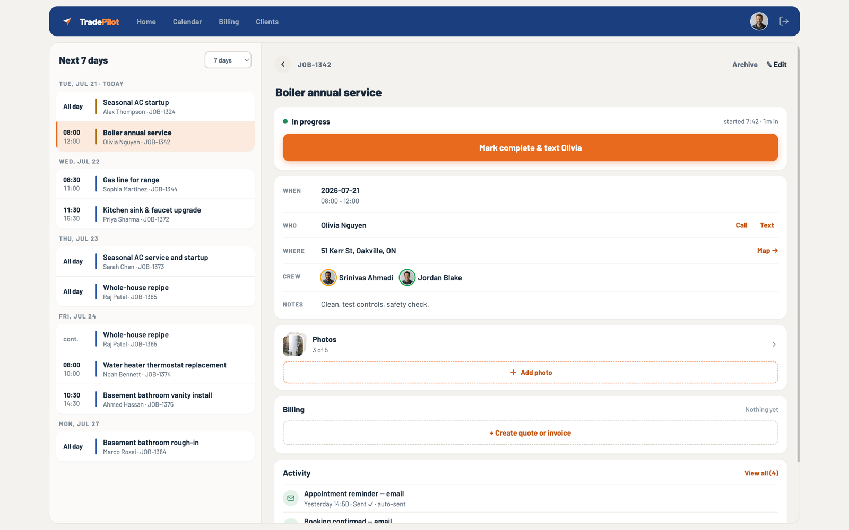Click the In progress status label
The image size is (849, 530).
[x=310, y=122]
